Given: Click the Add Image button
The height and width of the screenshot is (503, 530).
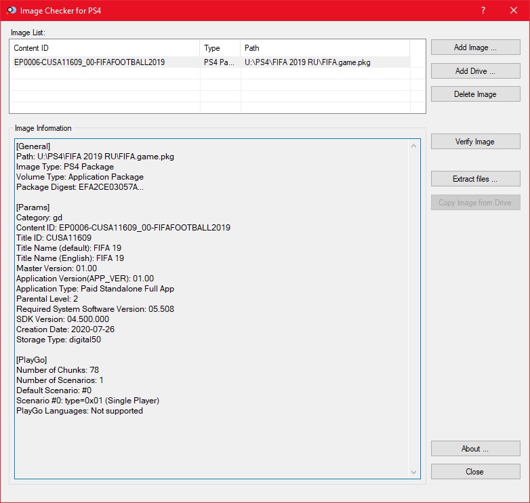Looking at the screenshot, I should pos(475,47).
